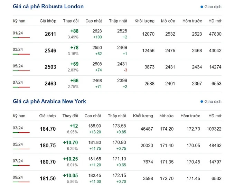This screenshot has height=186, width=235.
Task: Sort Arabica table by Cao nhất column
Action: coord(93,116)
